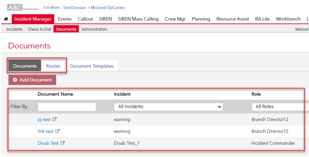Screen dimensions: 309x157
Task: Focus the Document Name filter field
Action: coord(67,107)
